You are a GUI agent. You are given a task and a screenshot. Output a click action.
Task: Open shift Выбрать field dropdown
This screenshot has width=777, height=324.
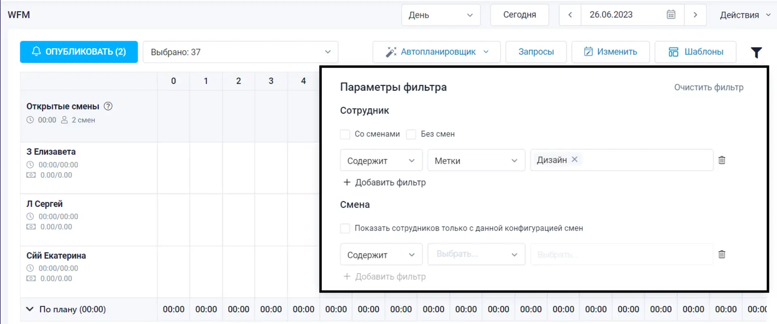(476, 254)
